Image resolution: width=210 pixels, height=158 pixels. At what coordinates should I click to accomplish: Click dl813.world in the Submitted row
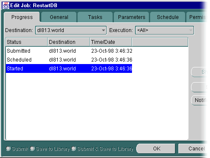62,51
